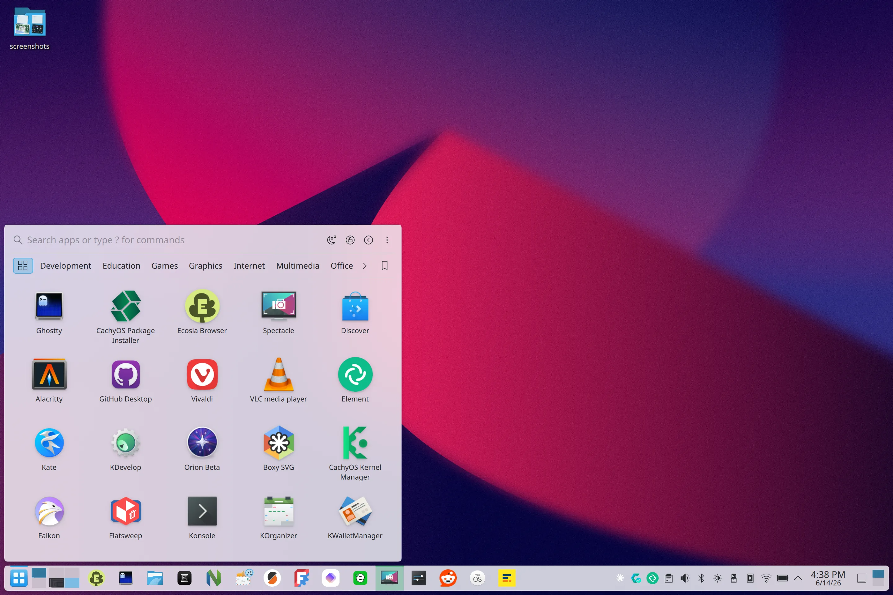Viewport: 893px width, 595px height.
Task: Open the screenshots folder on the desktop
Action: tap(30, 29)
